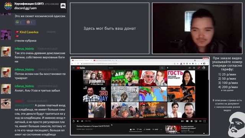The width and height of the screenshot is (245, 138).
Task: Click the browser back arrow
Action: pos(72,64)
